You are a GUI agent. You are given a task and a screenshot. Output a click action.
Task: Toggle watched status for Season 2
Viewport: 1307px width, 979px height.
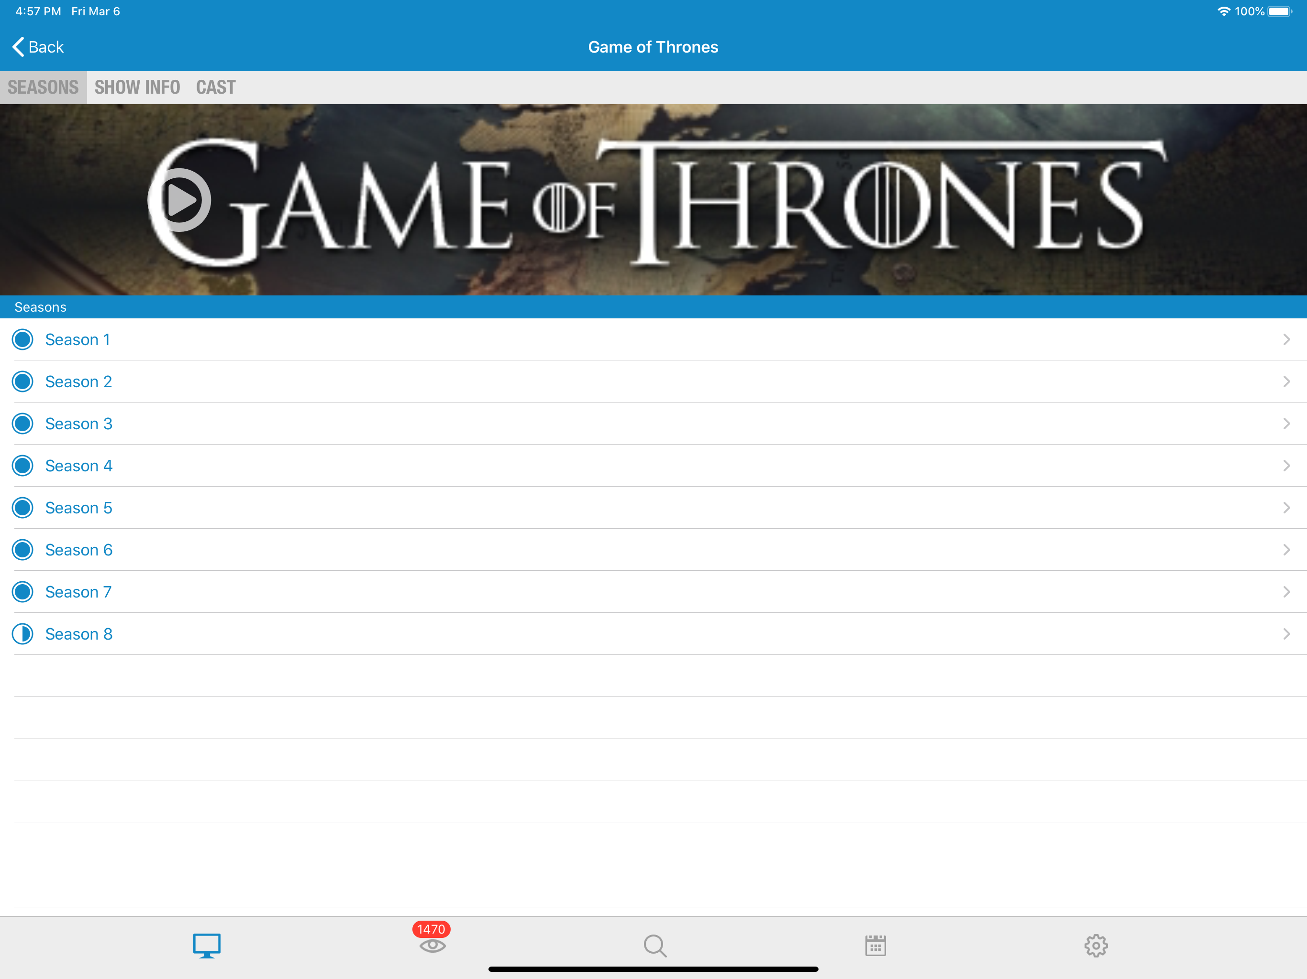click(22, 381)
